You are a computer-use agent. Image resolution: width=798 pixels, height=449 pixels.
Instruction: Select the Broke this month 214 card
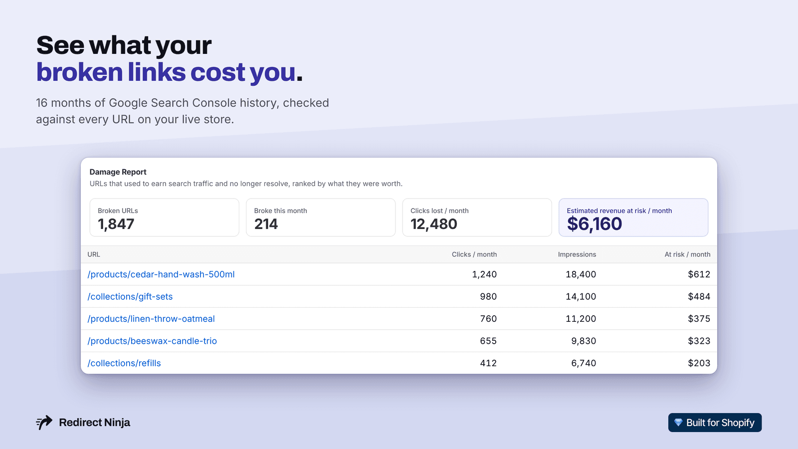point(321,218)
